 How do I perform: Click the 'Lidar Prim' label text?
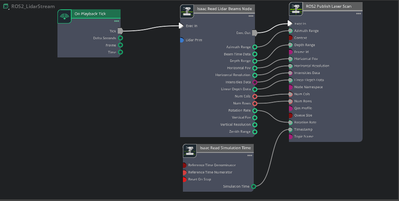194,40
